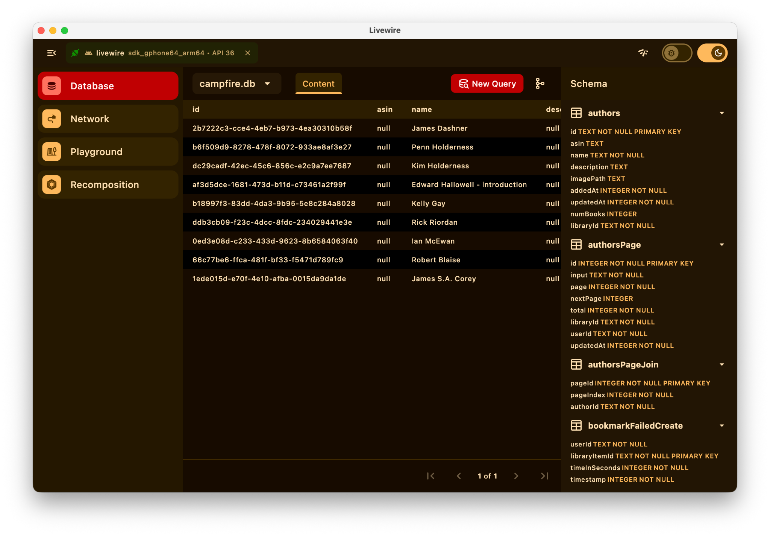The height and width of the screenshot is (536, 770).
Task: Click the authors table grid icon
Action: (576, 113)
